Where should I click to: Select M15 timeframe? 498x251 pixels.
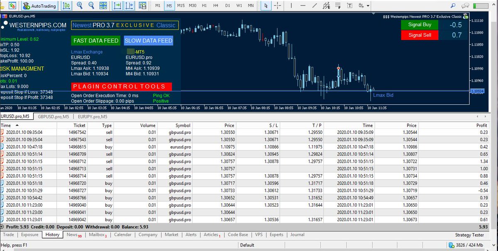pyautogui.click(x=181, y=6)
